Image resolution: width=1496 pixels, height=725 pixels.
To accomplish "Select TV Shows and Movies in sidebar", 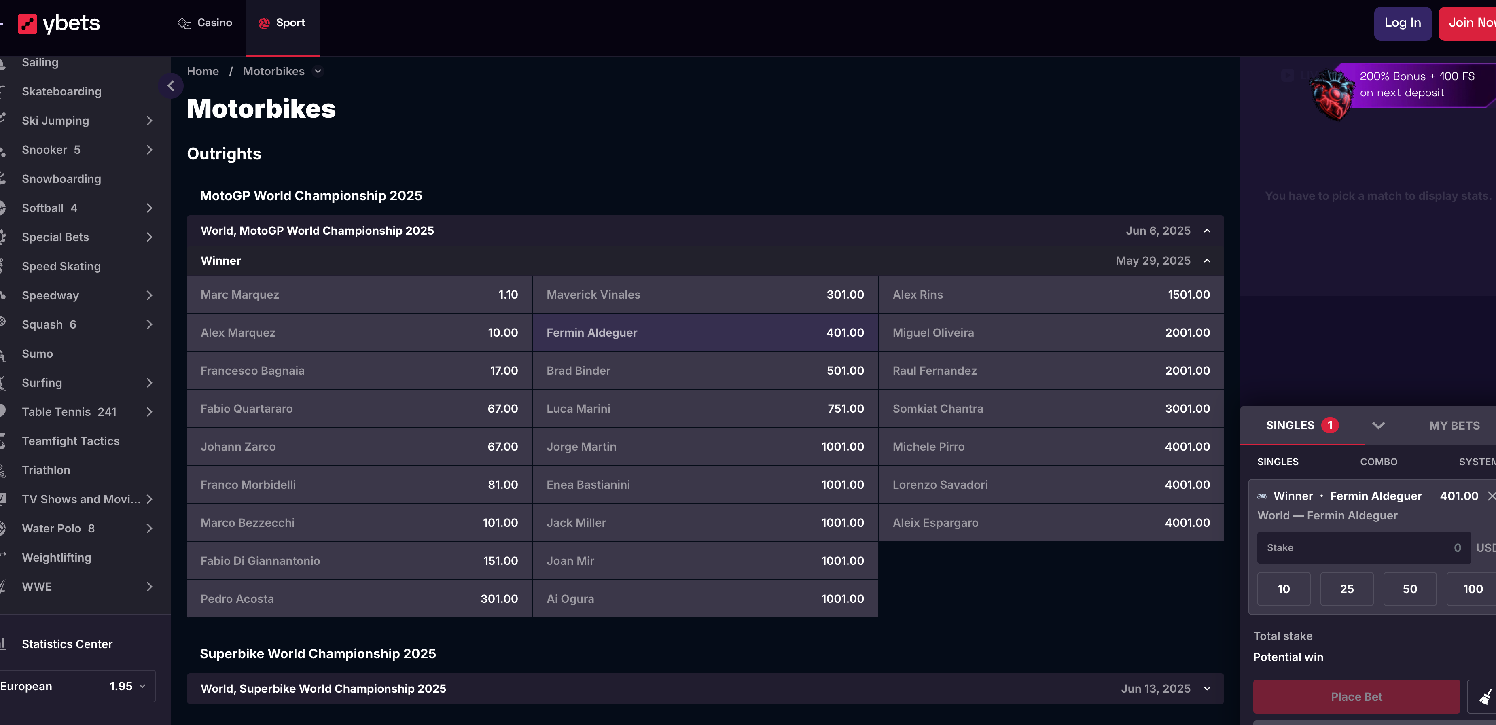I will 81,500.
